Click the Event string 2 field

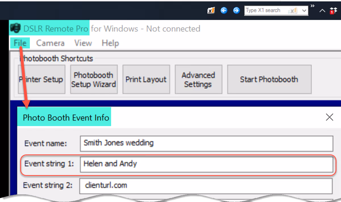[207, 186]
